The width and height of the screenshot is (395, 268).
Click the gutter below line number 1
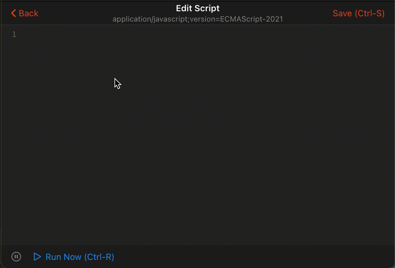(14, 94)
